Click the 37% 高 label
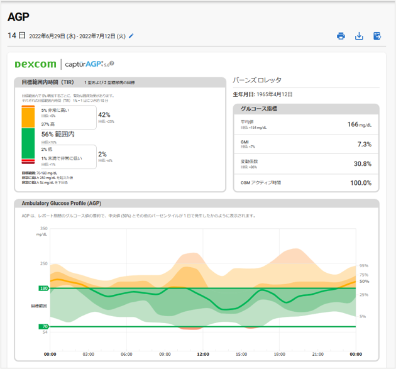Screen dimensions: 396x369 48,124
